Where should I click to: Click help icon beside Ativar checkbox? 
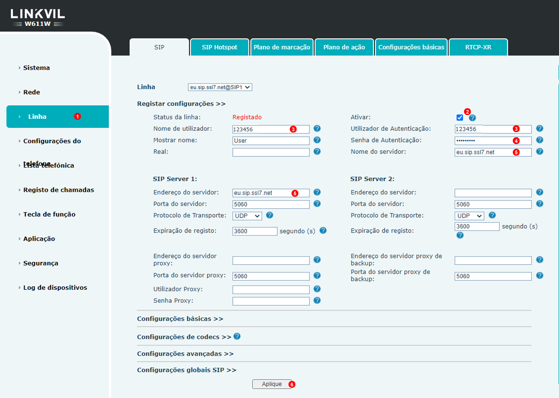(472, 118)
